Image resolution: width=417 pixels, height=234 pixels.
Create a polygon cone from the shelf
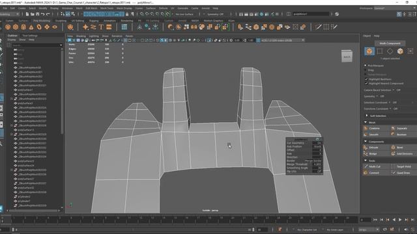click(x=31, y=27)
